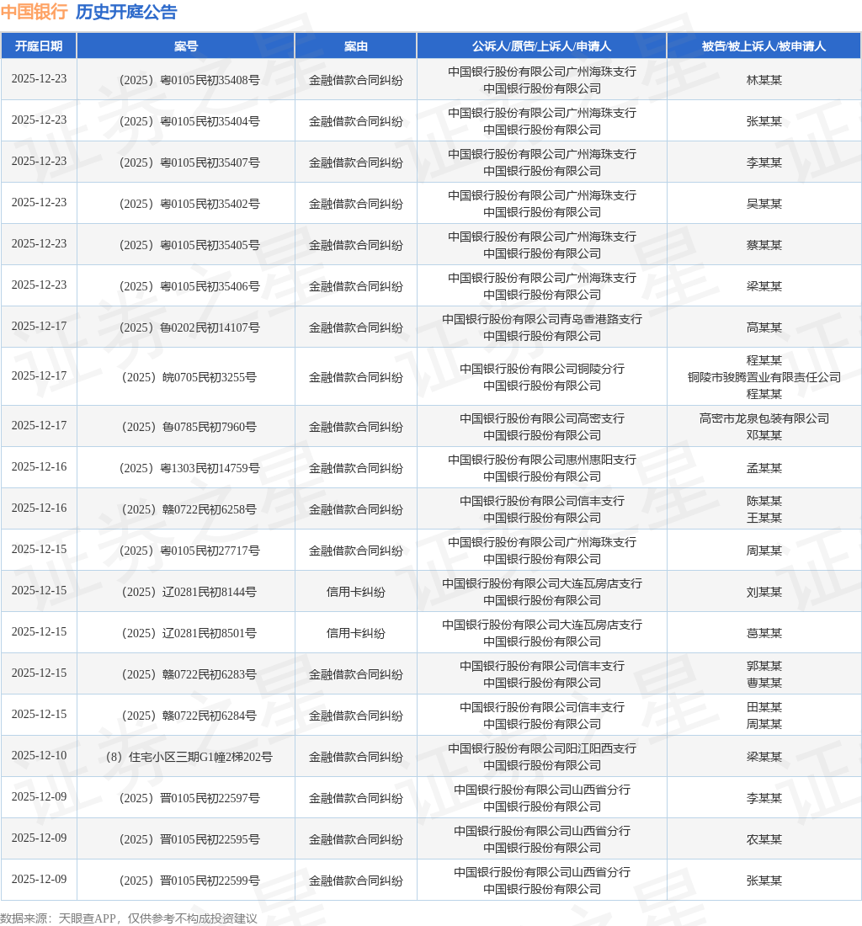This screenshot has height=926, width=862.
Task: Click date in the 粤1303民初14759号 row
Action: click(x=39, y=467)
